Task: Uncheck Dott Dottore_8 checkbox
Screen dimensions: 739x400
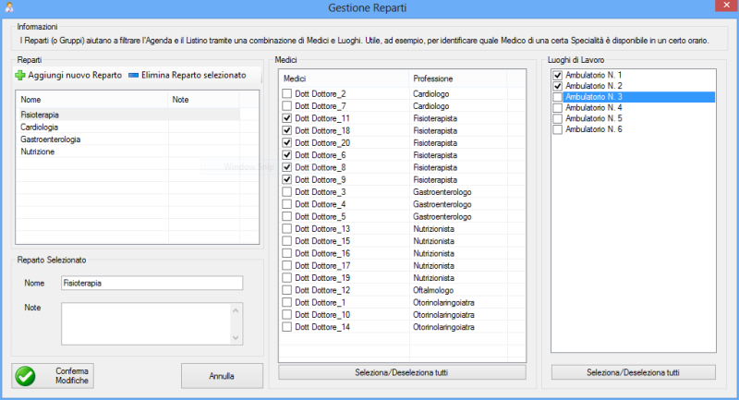Action: [x=287, y=167]
